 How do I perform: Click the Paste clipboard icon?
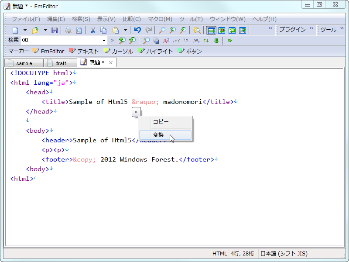116,30
